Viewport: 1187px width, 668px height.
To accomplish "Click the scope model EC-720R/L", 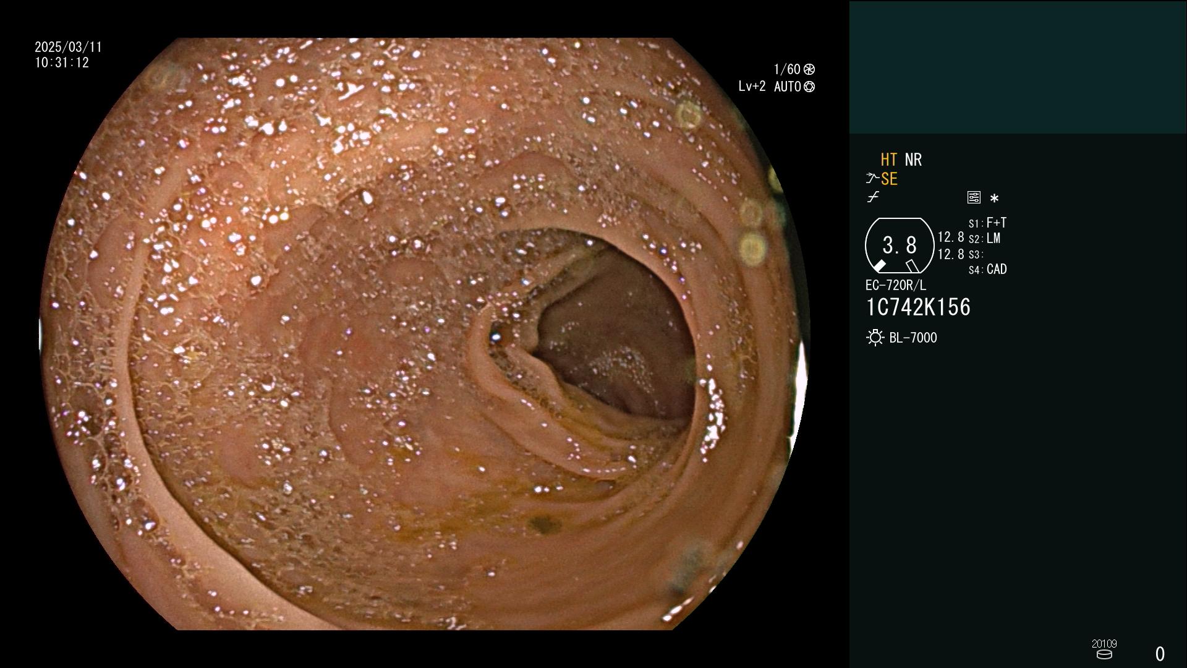I will (x=896, y=285).
